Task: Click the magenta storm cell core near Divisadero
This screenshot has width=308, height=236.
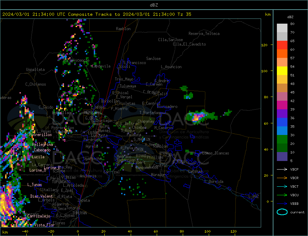Action: 197,117
